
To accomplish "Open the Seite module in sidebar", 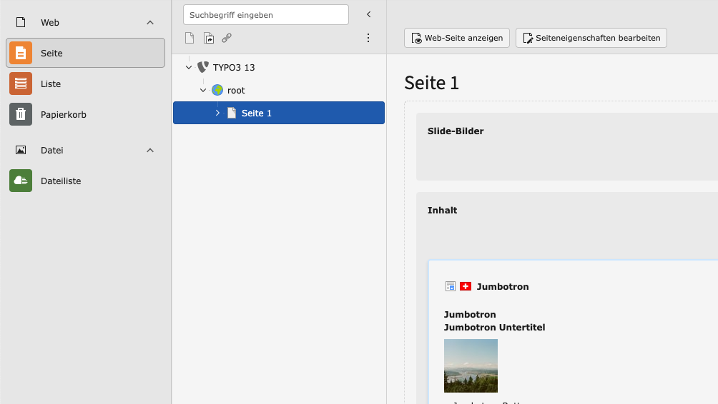I will click(x=85, y=53).
